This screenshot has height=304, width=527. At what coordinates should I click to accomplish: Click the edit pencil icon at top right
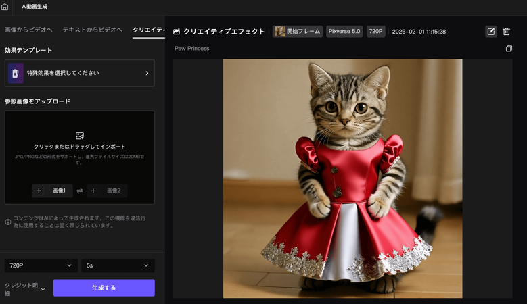[x=491, y=32]
